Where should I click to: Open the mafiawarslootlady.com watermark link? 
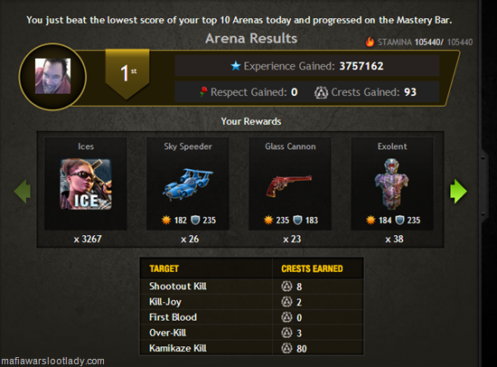[x=53, y=361]
